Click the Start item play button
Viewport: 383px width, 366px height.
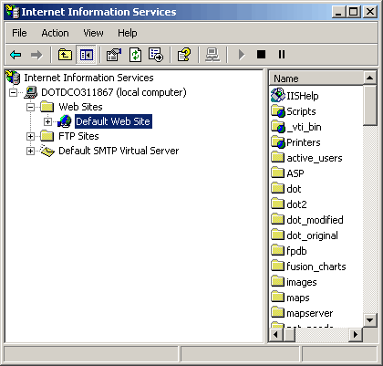242,55
